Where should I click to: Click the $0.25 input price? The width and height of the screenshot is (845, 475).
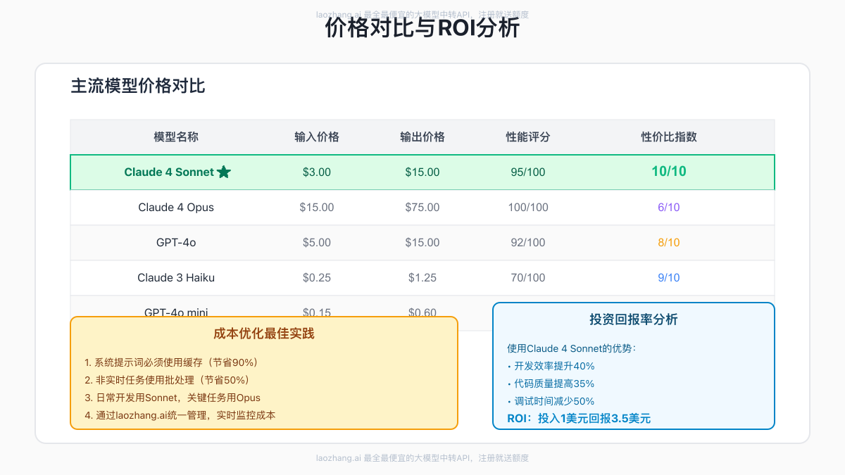(317, 278)
